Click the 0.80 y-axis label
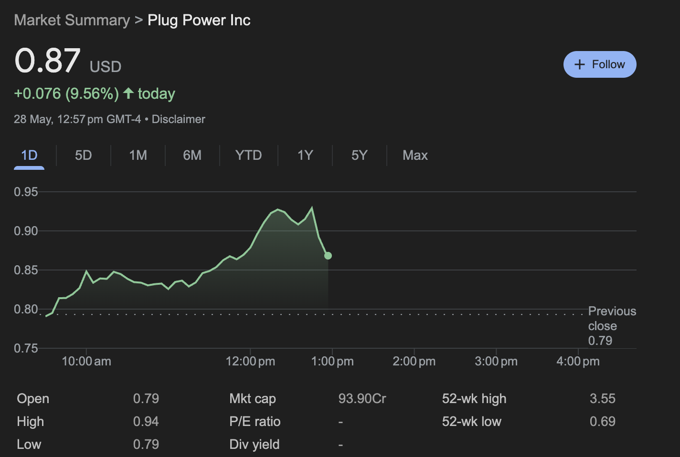The height and width of the screenshot is (457, 680). tap(26, 309)
